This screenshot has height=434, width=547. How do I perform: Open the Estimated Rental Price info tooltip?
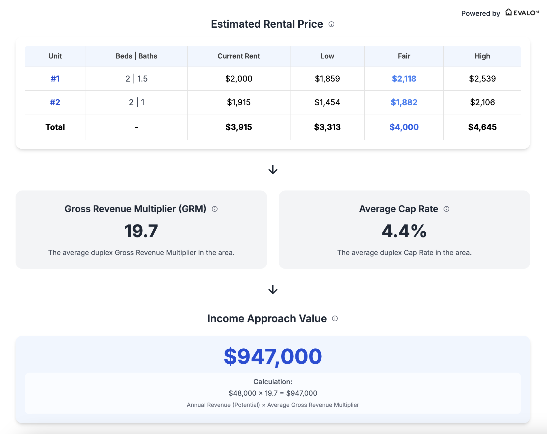point(332,24)
